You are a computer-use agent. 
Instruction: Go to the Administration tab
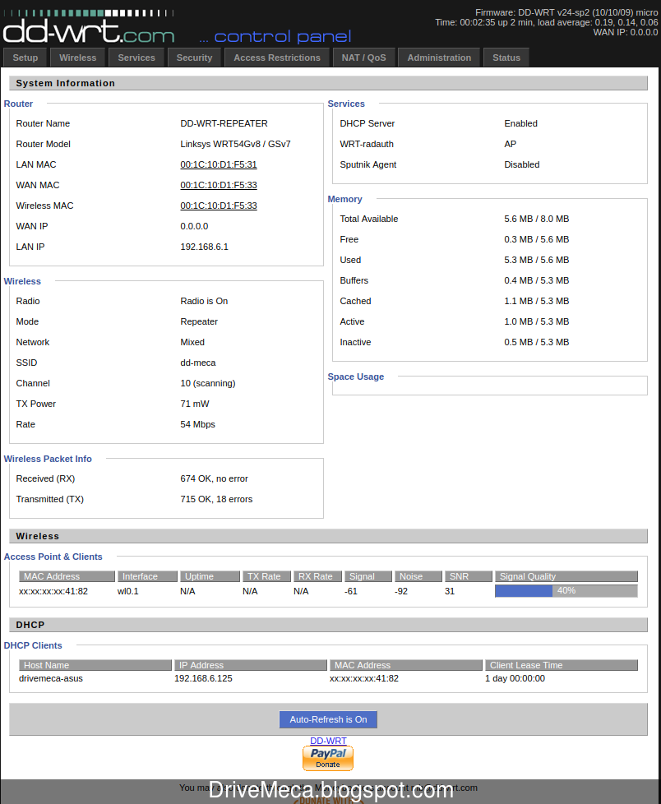point(439,57)
